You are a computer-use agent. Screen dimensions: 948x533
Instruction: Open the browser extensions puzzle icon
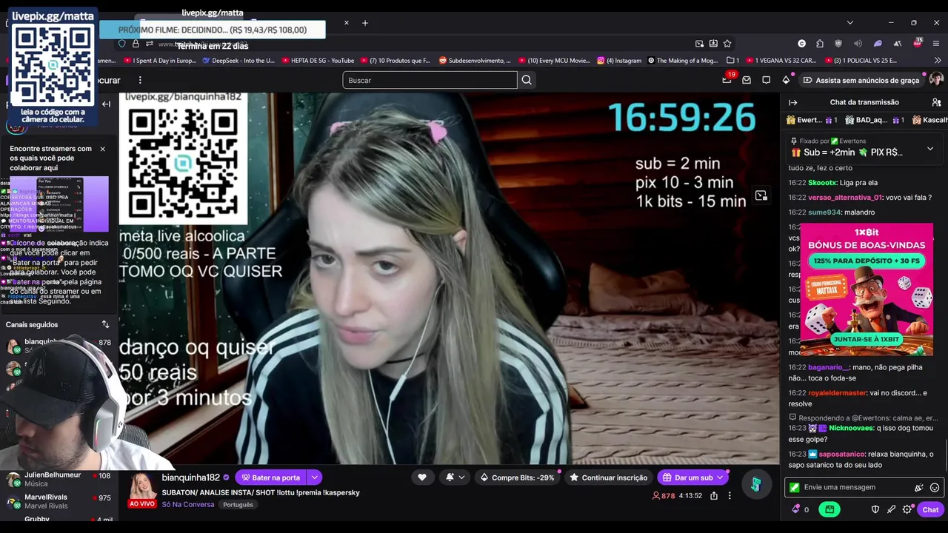820,44
